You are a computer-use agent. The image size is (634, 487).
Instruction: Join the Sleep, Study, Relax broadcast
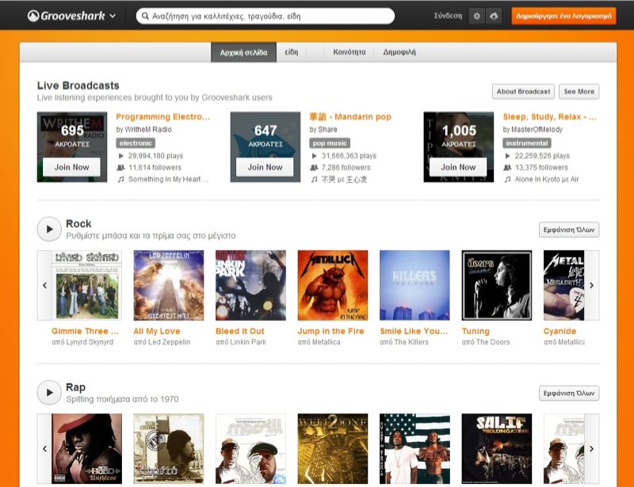pos(458,167)
